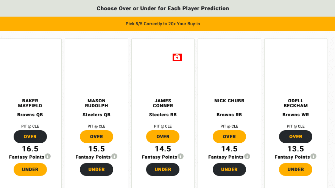Click Odell Beckham's 13.5 projection value
The image size is (335, 188).
tap(296, 149)
